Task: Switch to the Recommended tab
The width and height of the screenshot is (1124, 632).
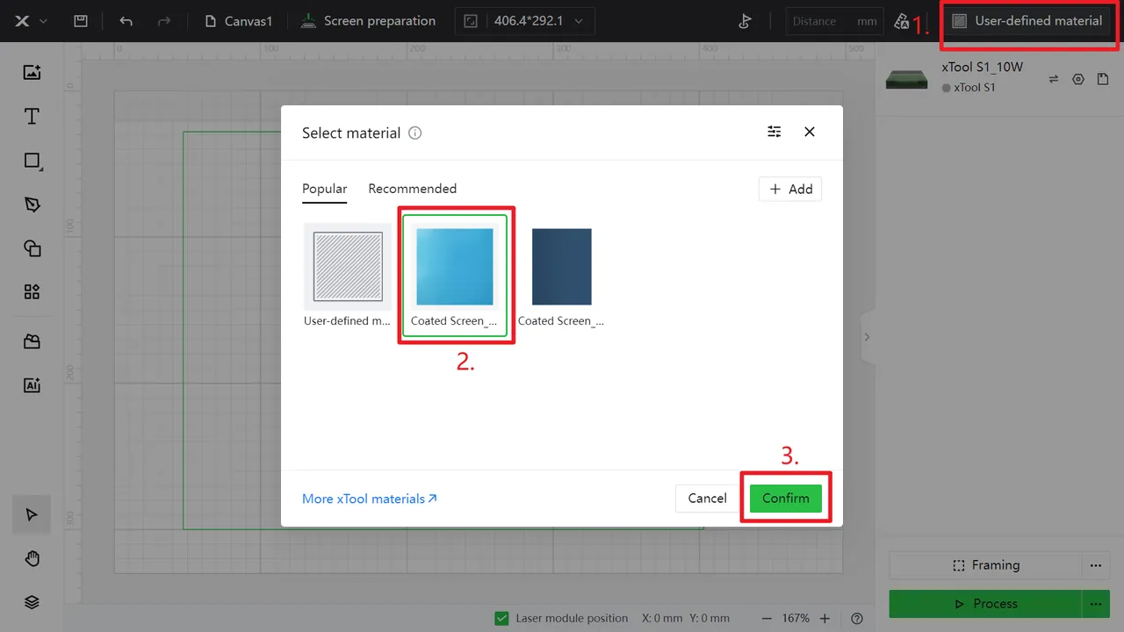Action: tap(412, 189)
